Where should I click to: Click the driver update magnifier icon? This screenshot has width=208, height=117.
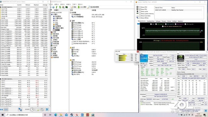coord(89,7)
